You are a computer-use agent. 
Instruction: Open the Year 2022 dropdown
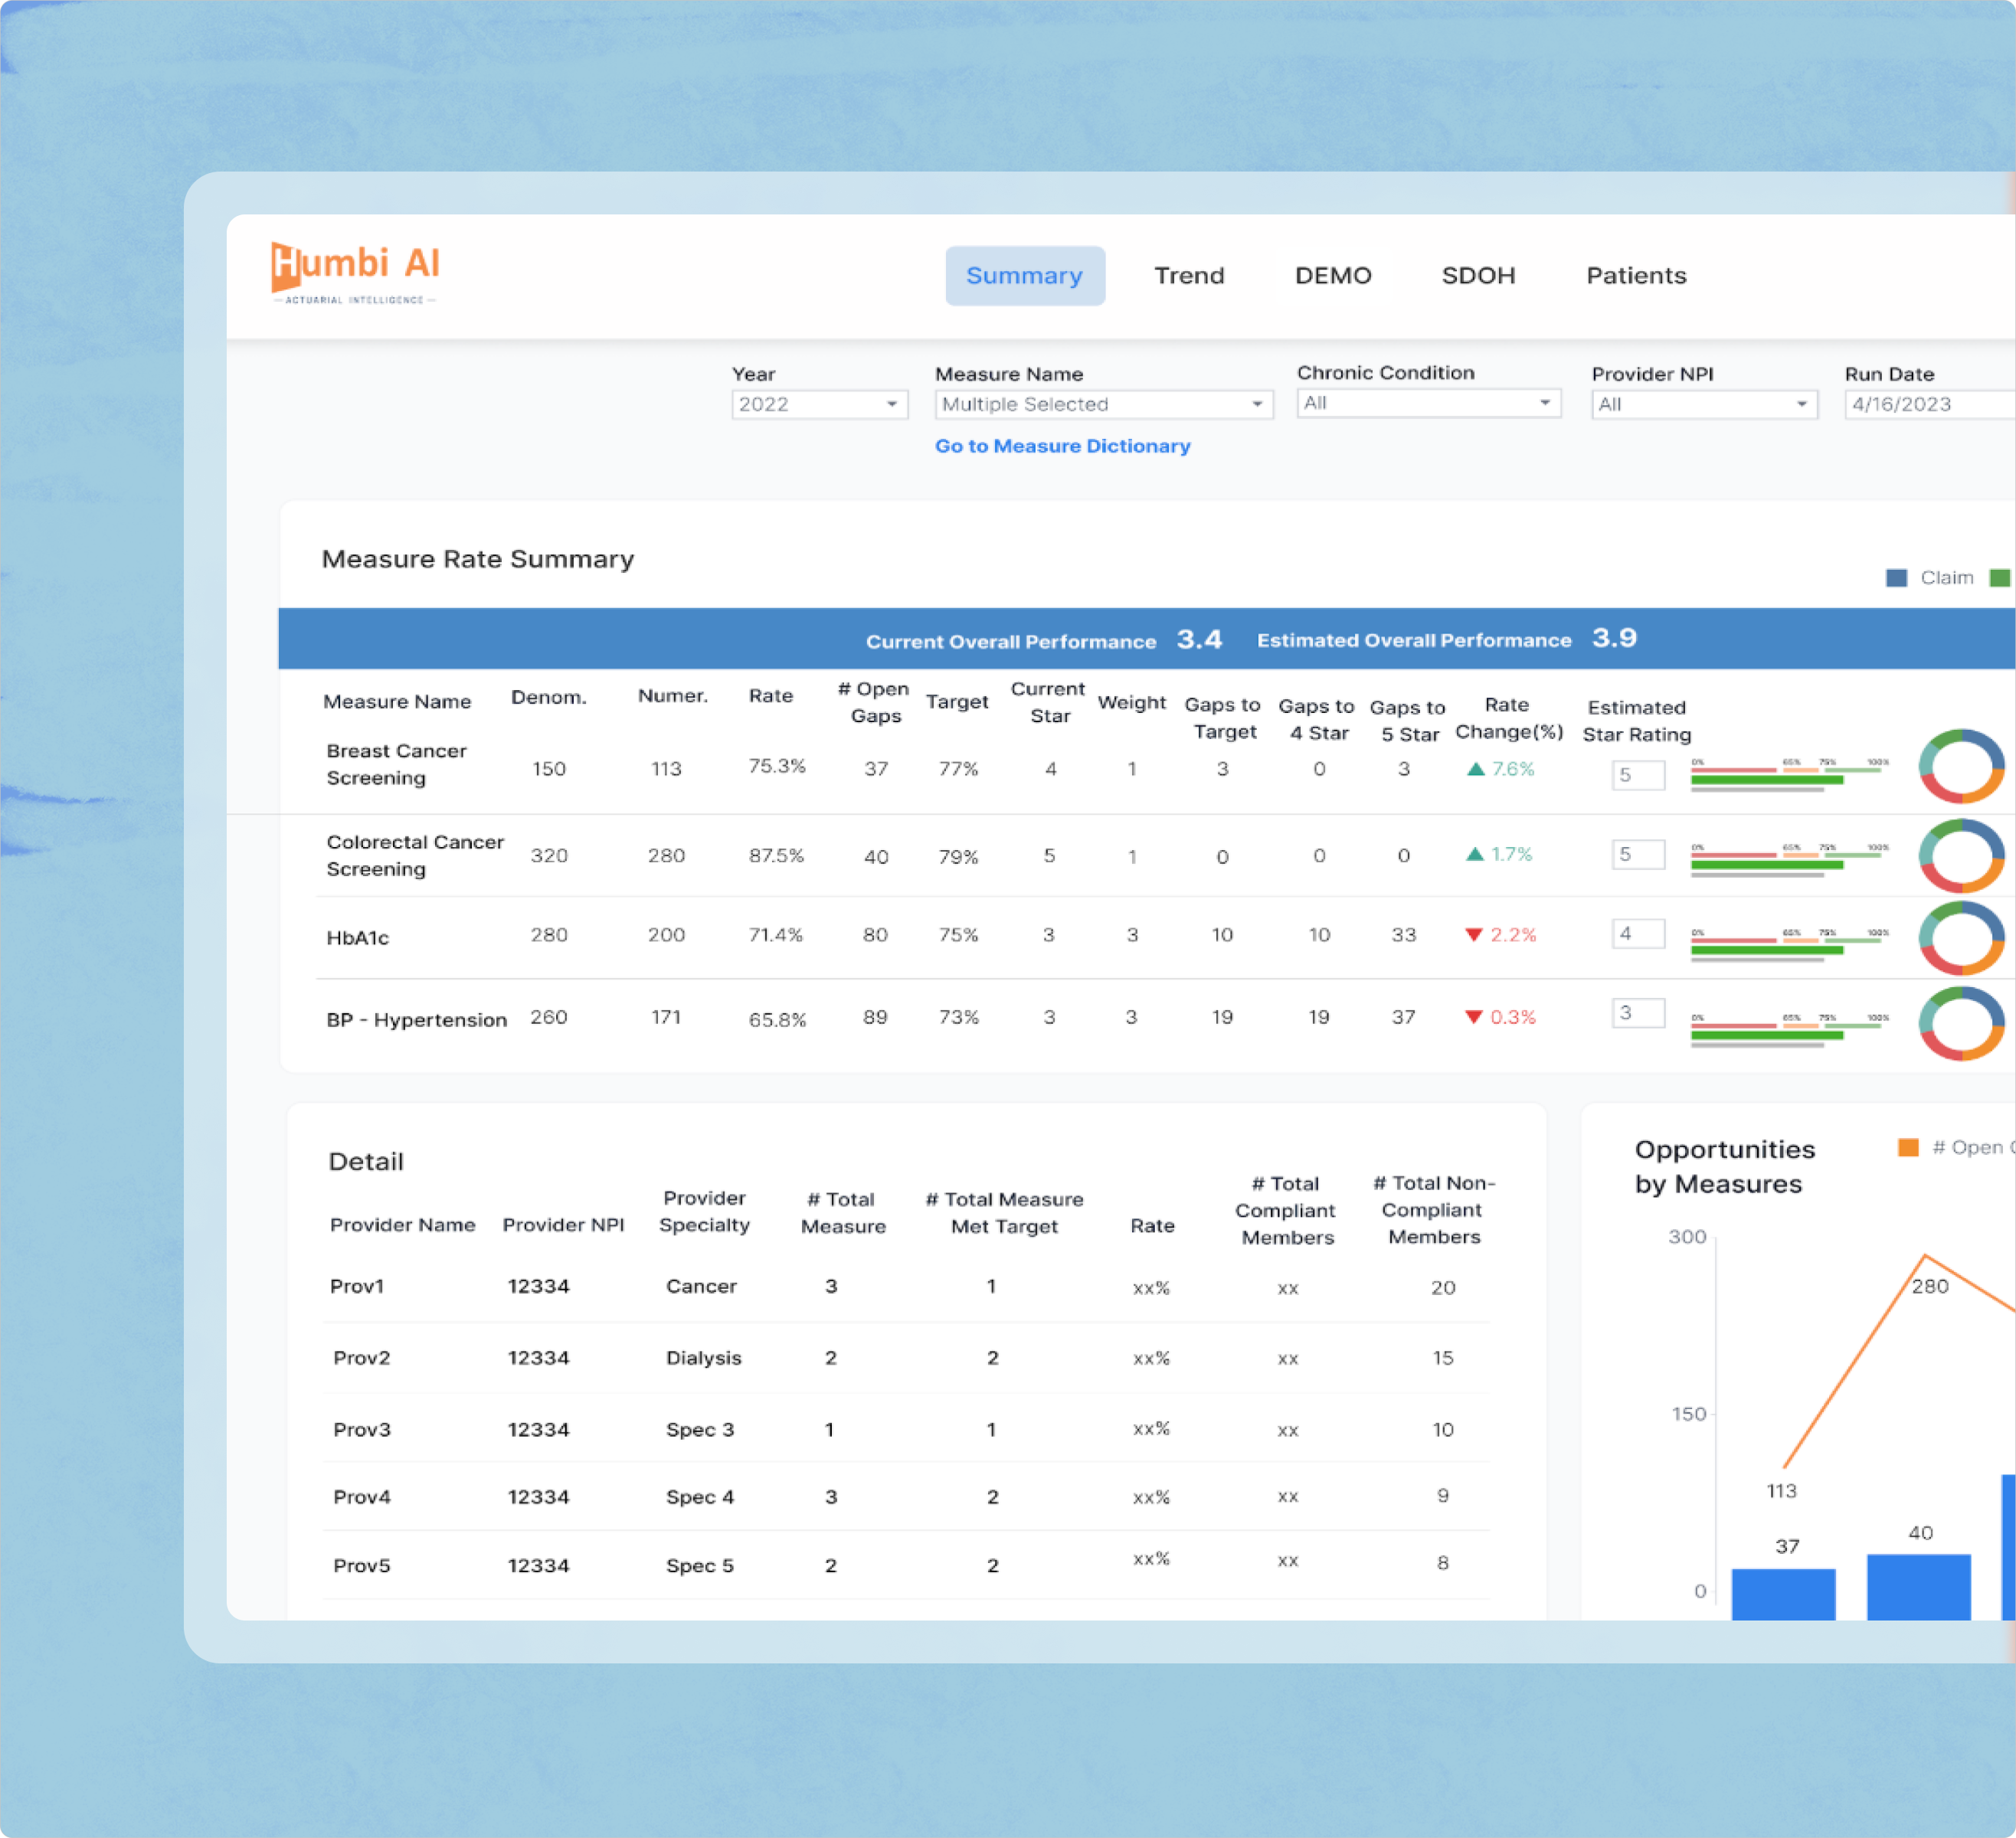coord(819,404)
